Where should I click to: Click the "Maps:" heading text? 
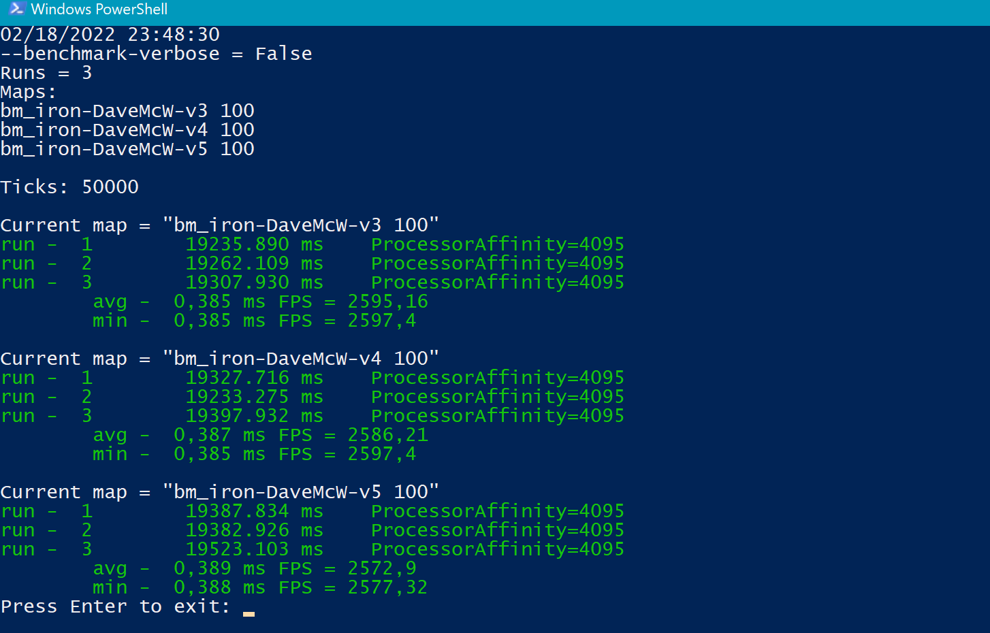(x=28, y=92)
